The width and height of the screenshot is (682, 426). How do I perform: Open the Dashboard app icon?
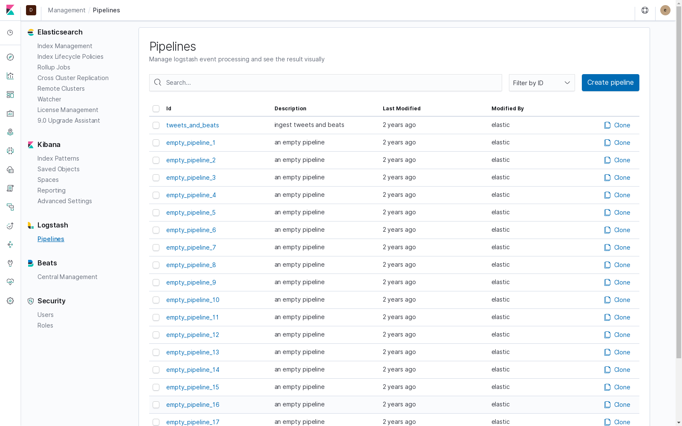point(10,95)
